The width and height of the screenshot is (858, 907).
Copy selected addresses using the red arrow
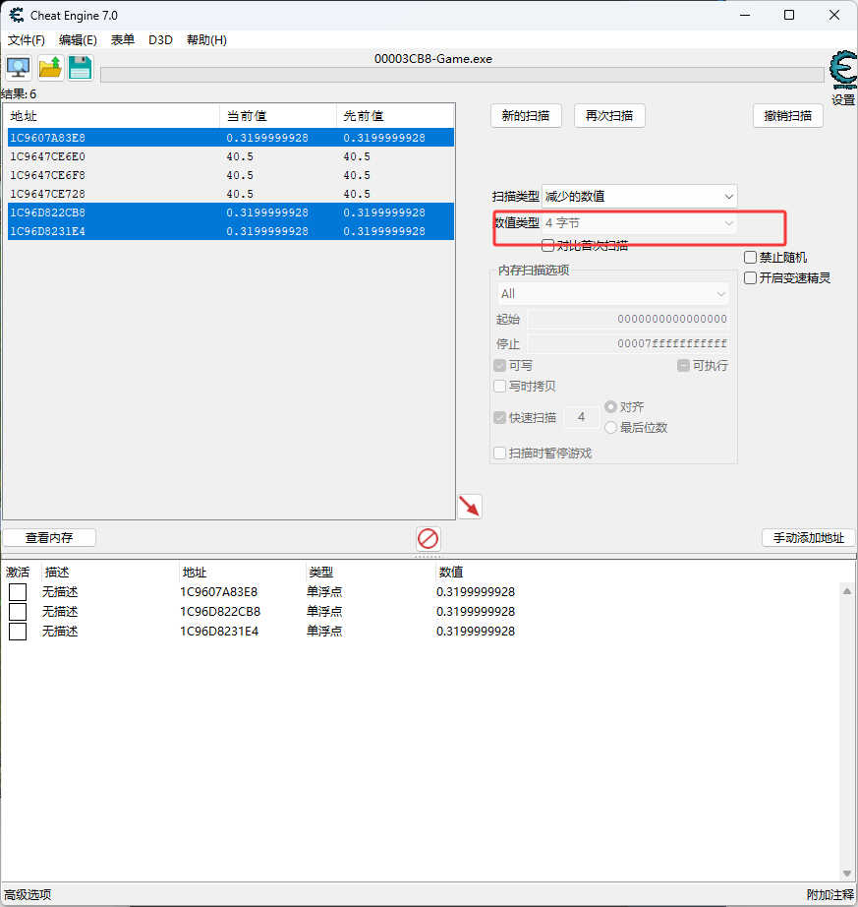pos(470,507)
